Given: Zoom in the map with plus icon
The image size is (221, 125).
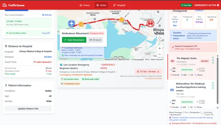Looking at the screenshot, I should [159, 48].
